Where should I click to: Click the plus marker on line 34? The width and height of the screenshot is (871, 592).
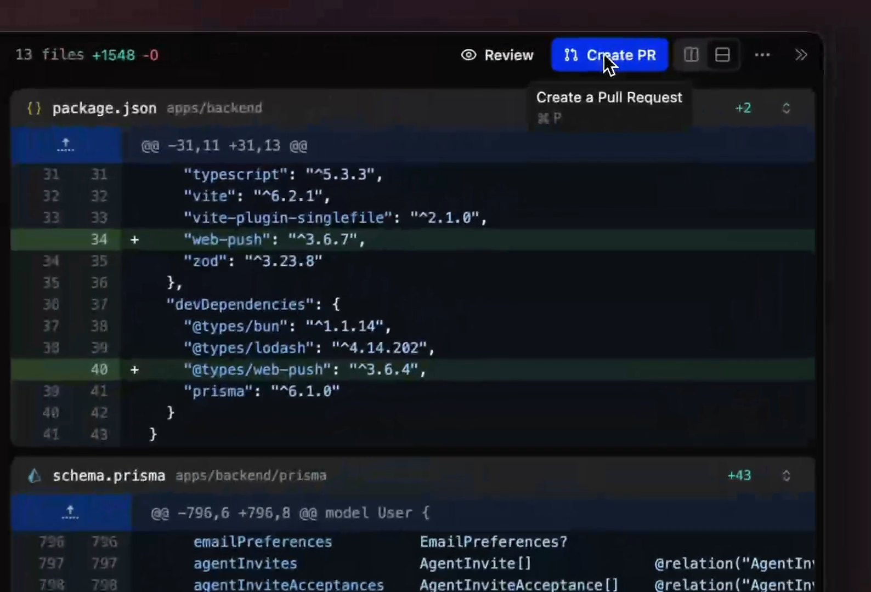point(134,240)
